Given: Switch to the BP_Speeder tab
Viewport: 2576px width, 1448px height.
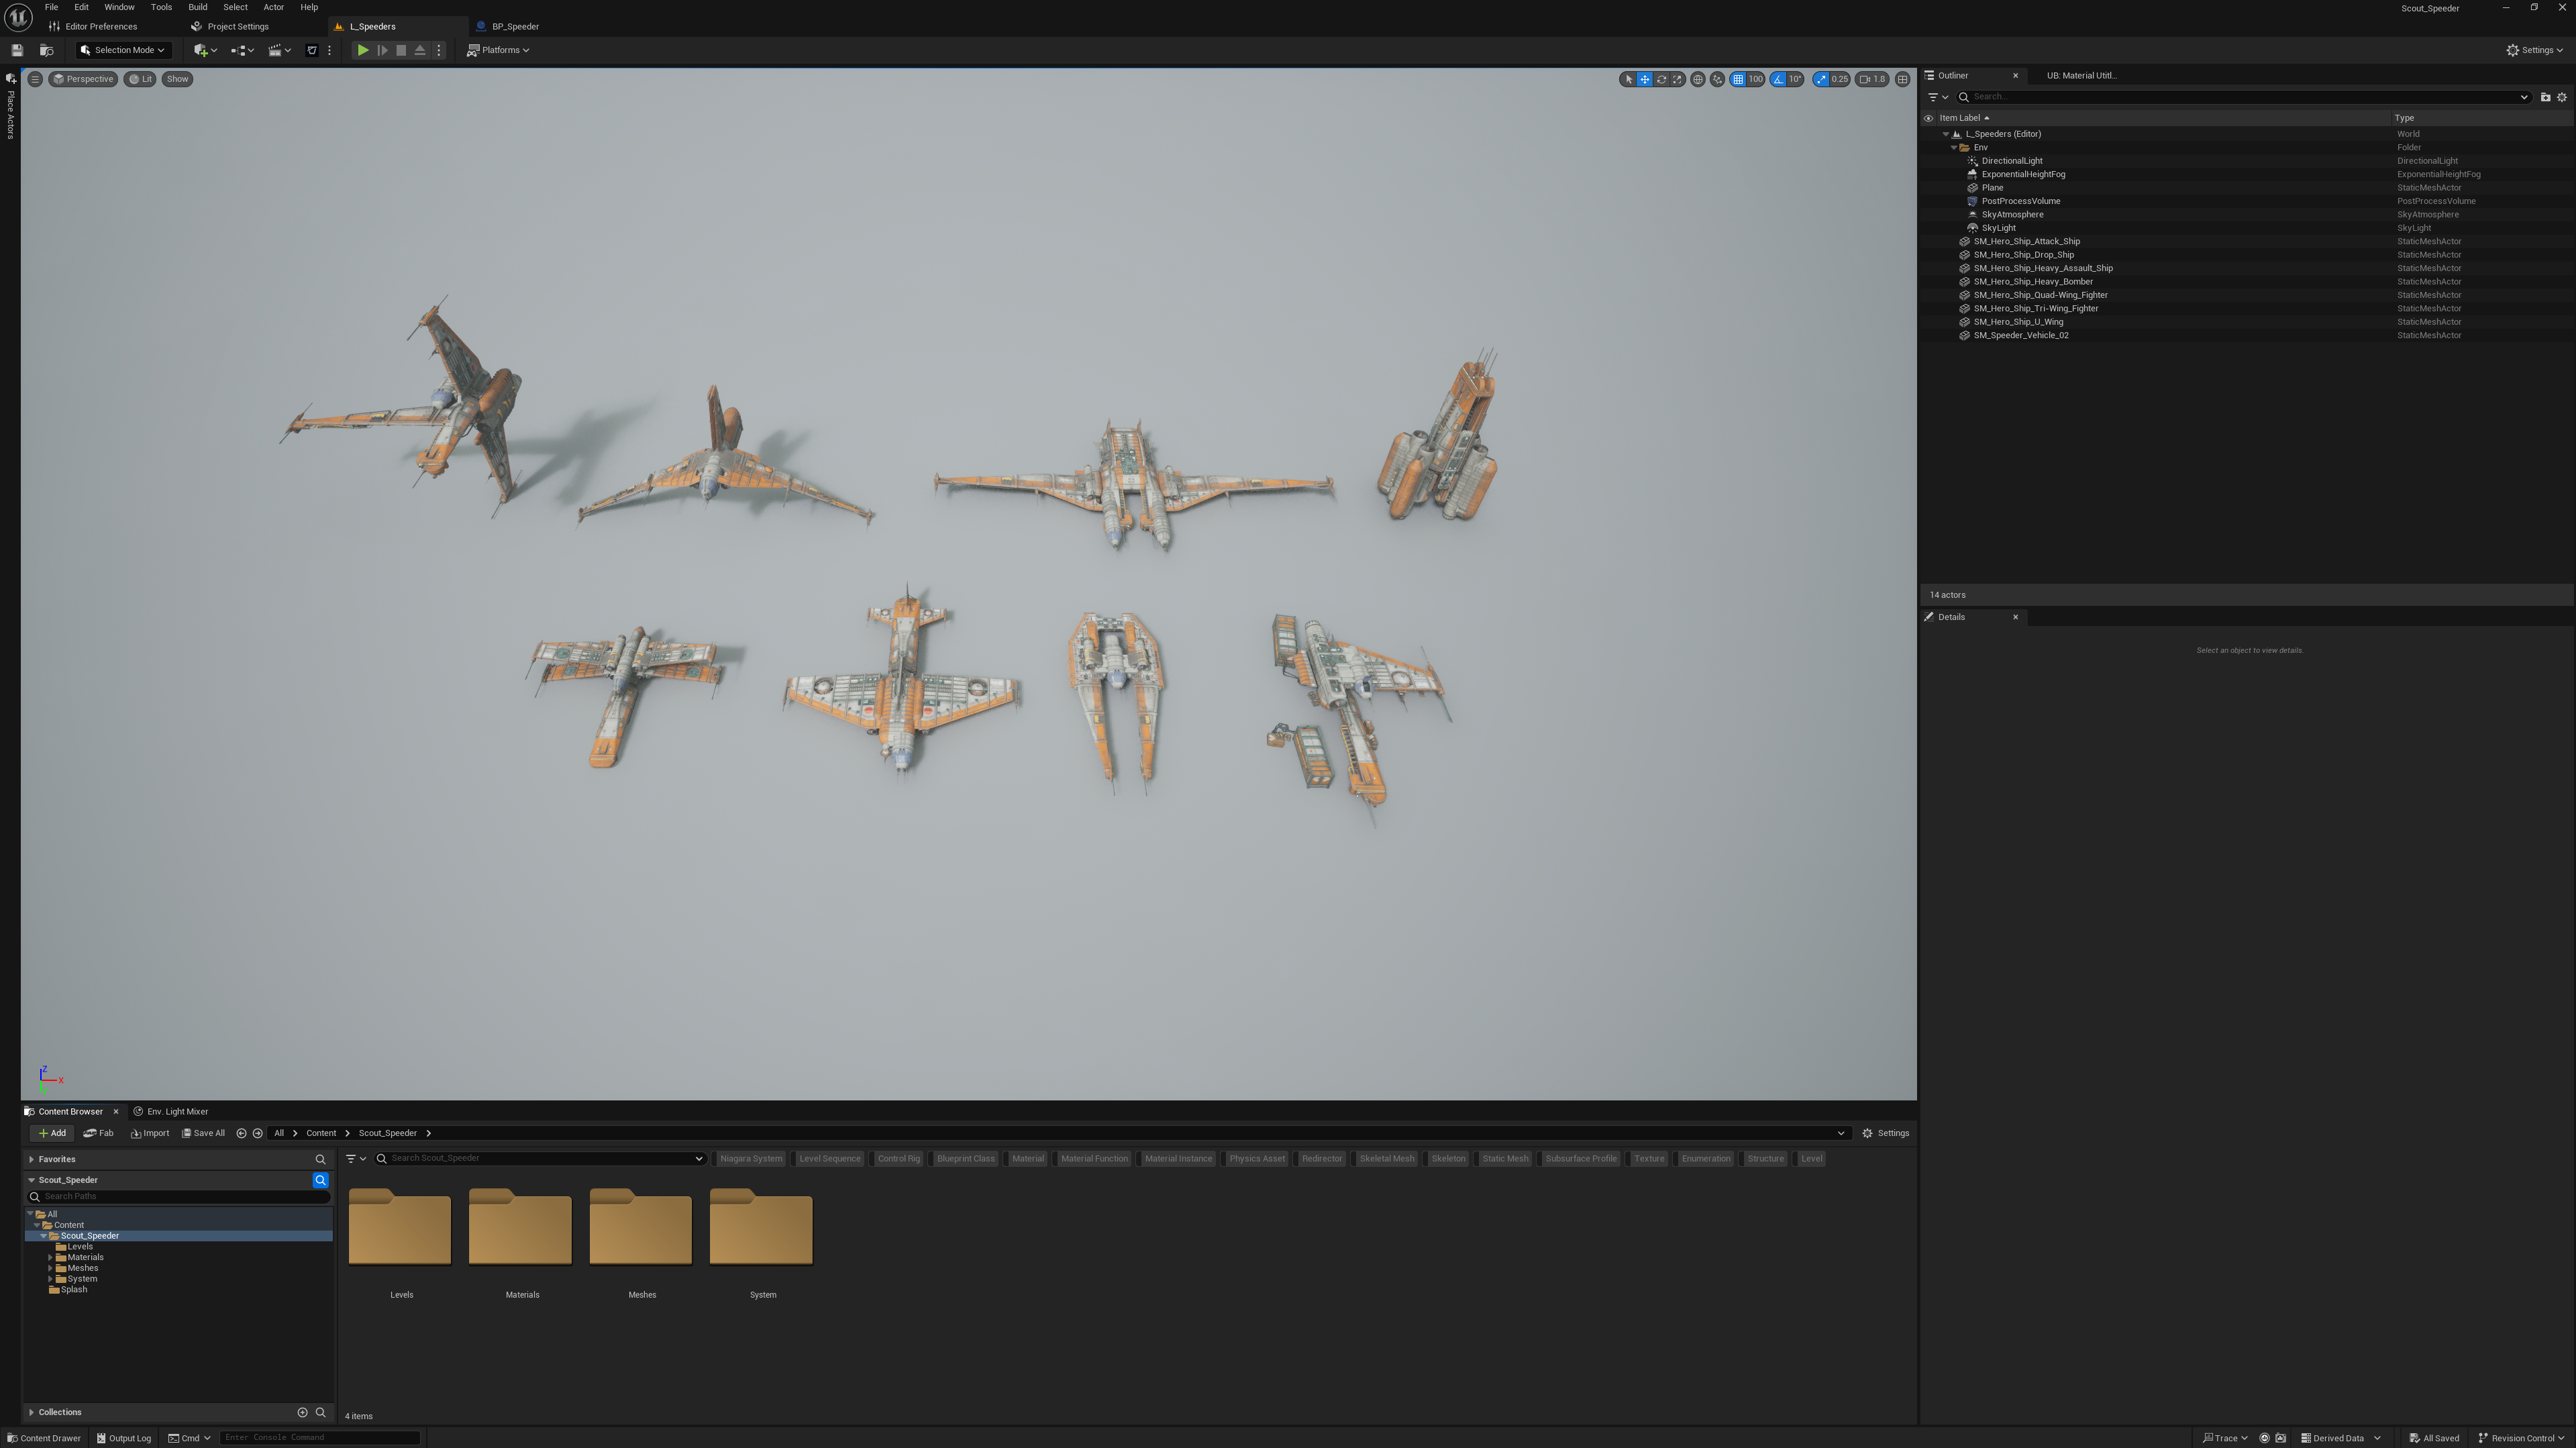Looking at the screenshot, I should click(514, 26).
